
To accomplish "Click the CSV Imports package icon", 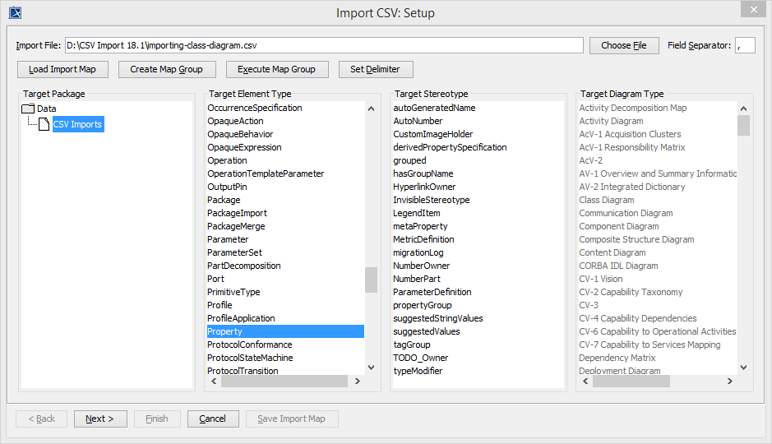I will tap(45, 125).
